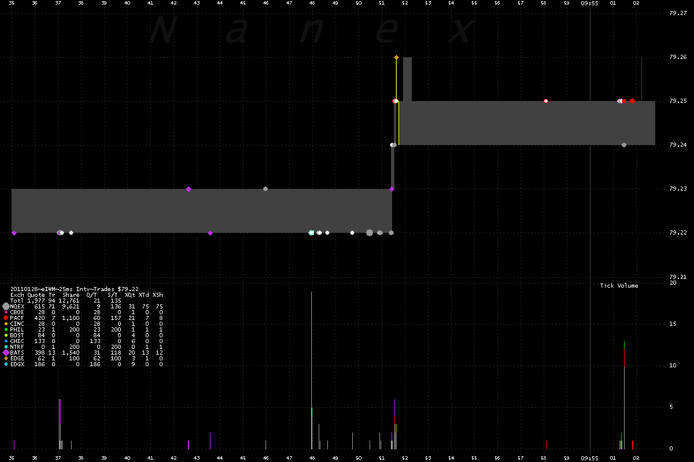Screen dimensions: 694x462
Task: Click the yellow-green BOST legend dot
Action: (x=6, y=336)
